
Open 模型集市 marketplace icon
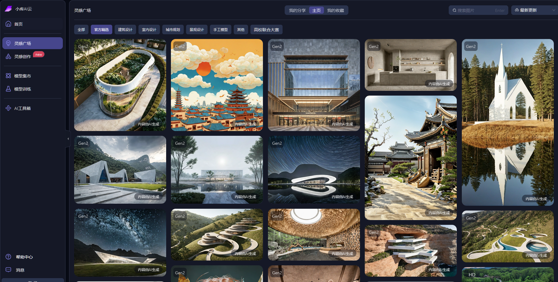tap(8, 76)
